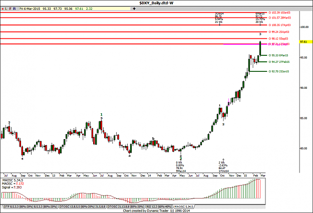Screen dimensions: 313x213
Task: Open the DTOSC 21,13,8,8 indicator tab
Action: click(126, 207)
